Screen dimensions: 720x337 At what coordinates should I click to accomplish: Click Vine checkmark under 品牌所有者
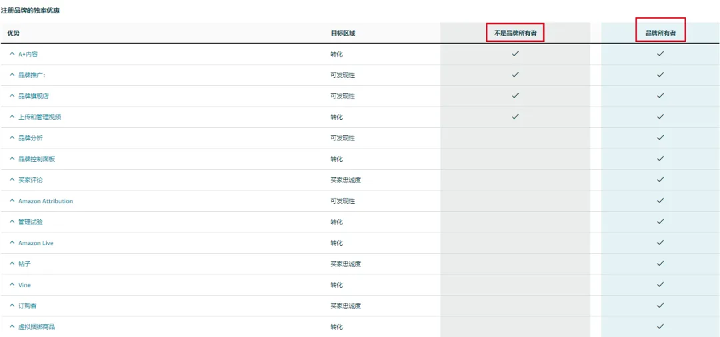[660, 284]
